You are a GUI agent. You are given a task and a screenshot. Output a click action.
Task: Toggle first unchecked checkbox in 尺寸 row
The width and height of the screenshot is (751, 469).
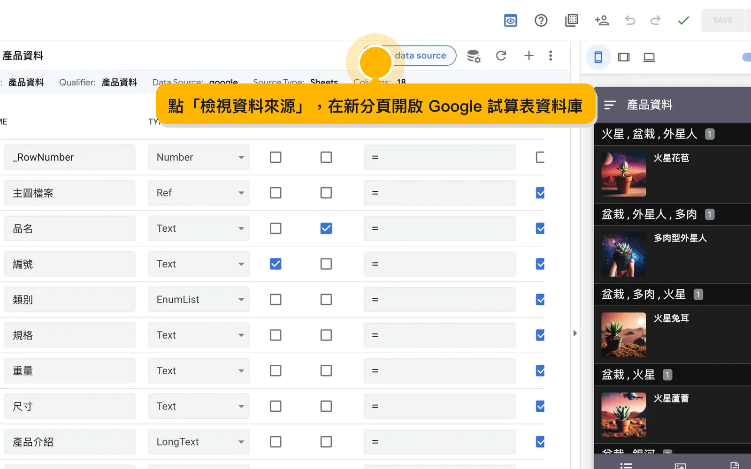coord(276,407)
